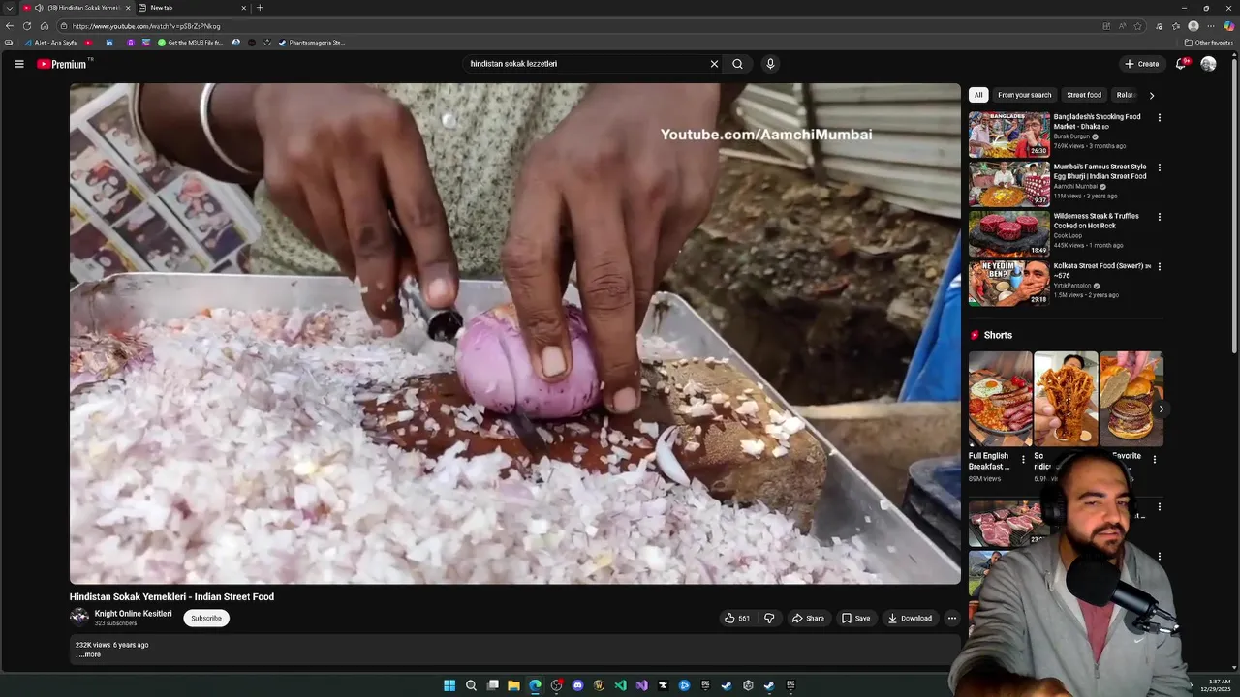1240x697 pixels.
Task: Like the video with thumbs up
Action: [x=737, y=618]
